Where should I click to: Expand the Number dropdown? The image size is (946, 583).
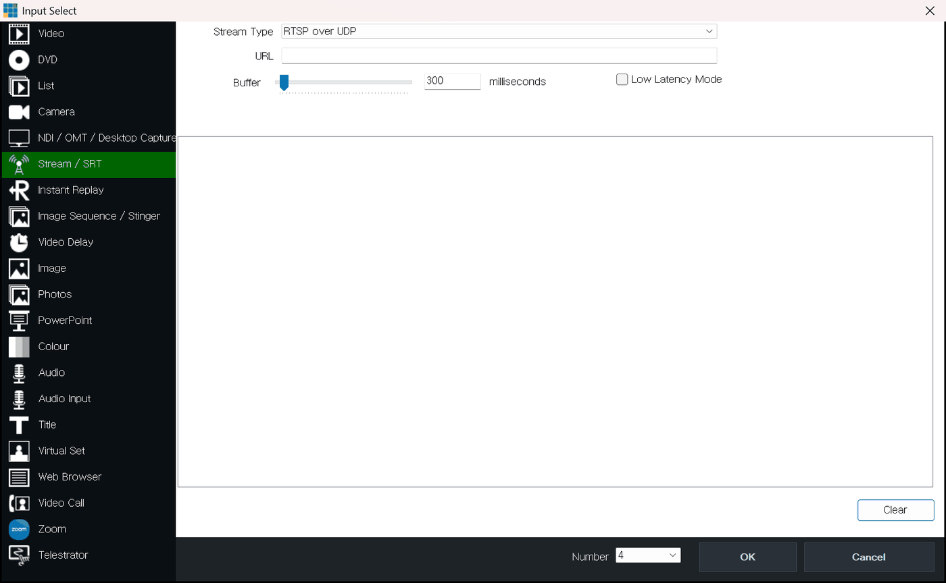click(648, 555)
